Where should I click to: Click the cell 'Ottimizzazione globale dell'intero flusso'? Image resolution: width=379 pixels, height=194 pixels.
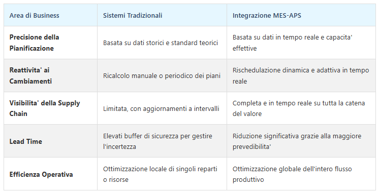coord(301,174)
